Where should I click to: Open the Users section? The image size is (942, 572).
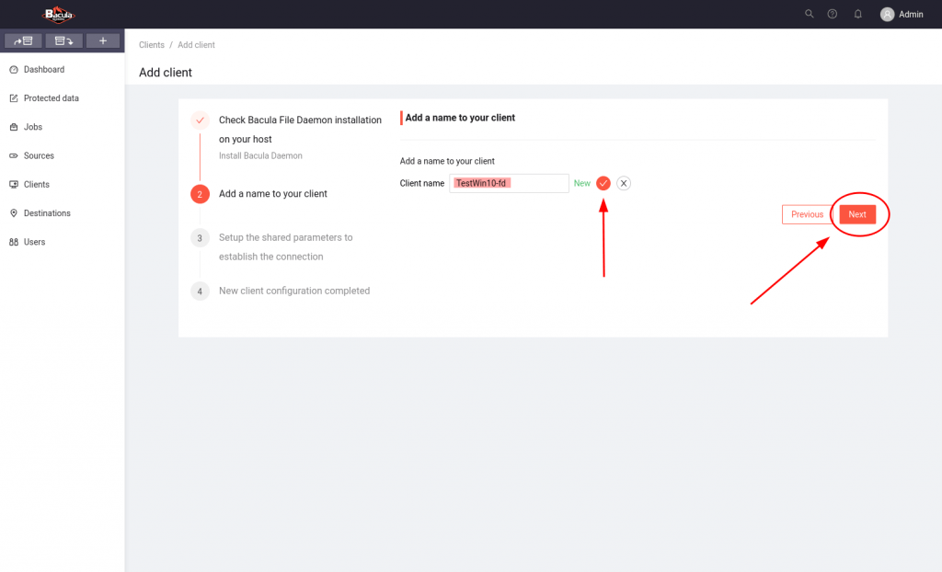click(34, 242)
